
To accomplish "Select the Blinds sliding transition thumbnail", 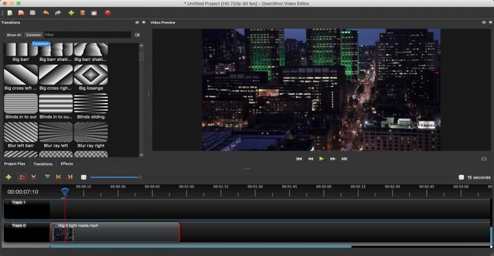I will pyautogui.click(x=90, y=104).
